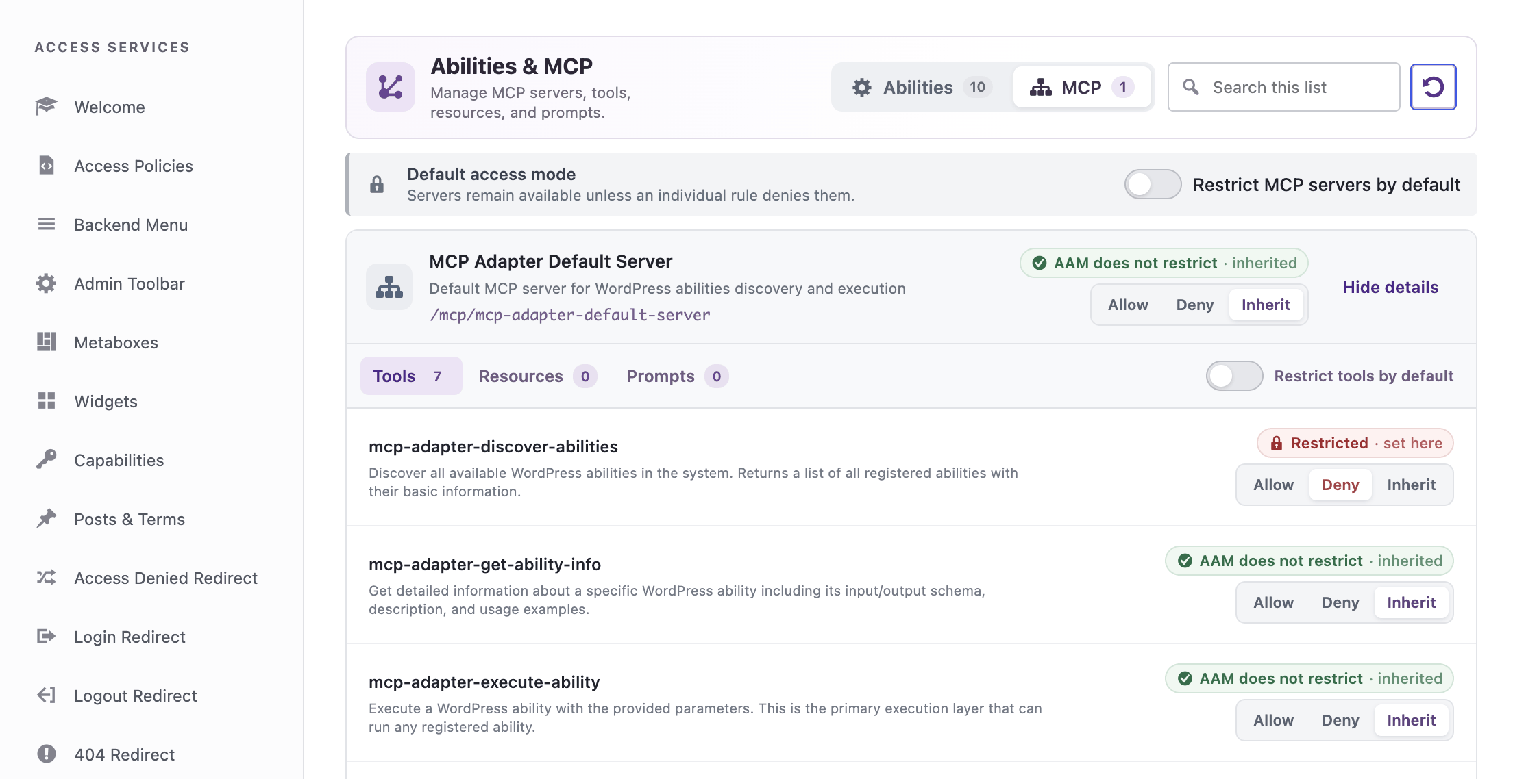Click the Backend Menu hamburger icon

pyautogui.click(x=46, y=225)
